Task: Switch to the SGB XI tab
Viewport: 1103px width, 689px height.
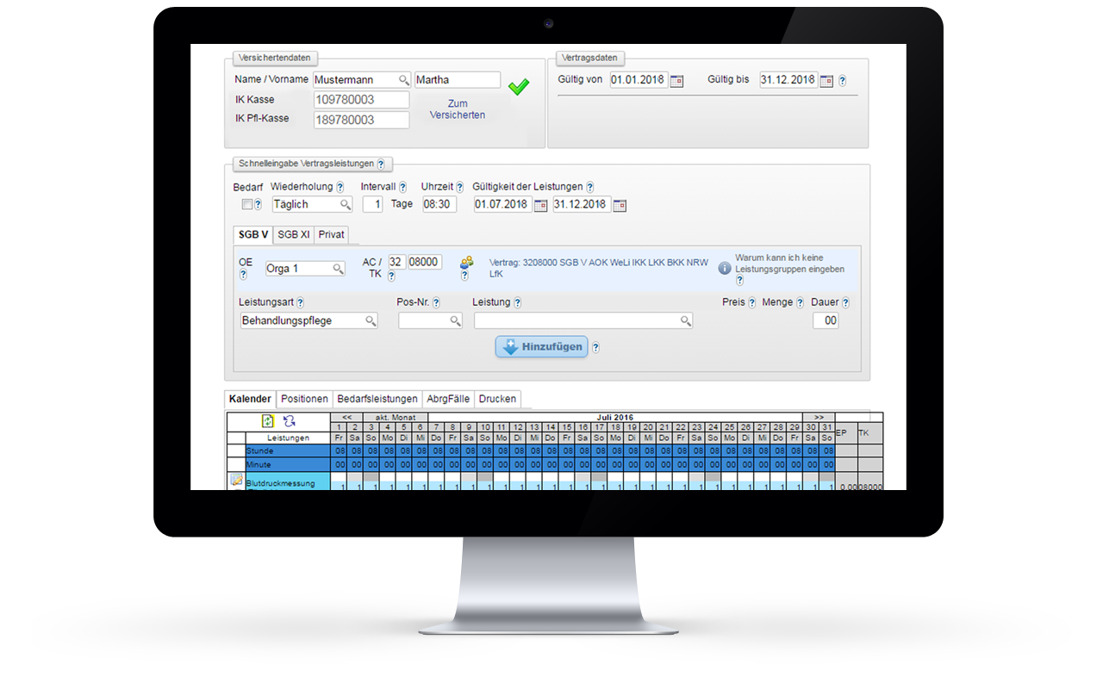Action: [294, 234]
